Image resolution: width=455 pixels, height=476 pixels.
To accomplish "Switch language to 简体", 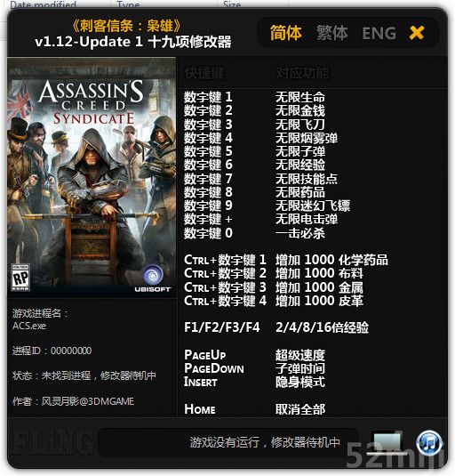I will (x=286, y=33).
